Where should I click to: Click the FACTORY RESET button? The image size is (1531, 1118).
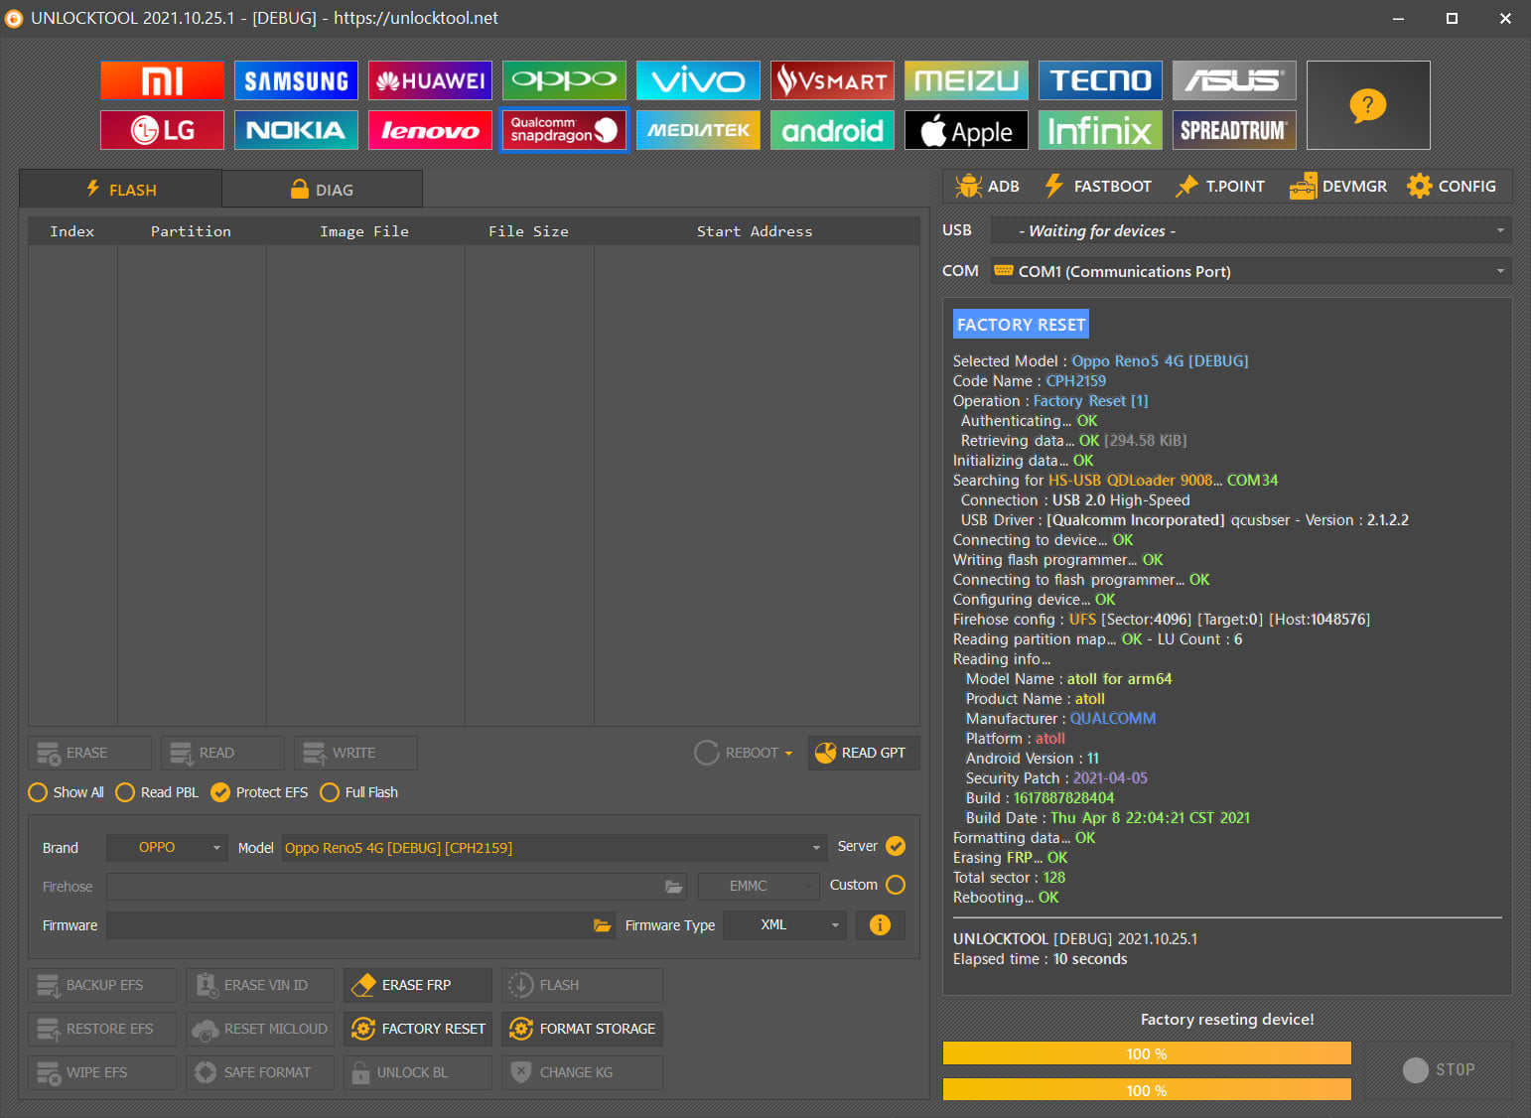[417, 1029]
